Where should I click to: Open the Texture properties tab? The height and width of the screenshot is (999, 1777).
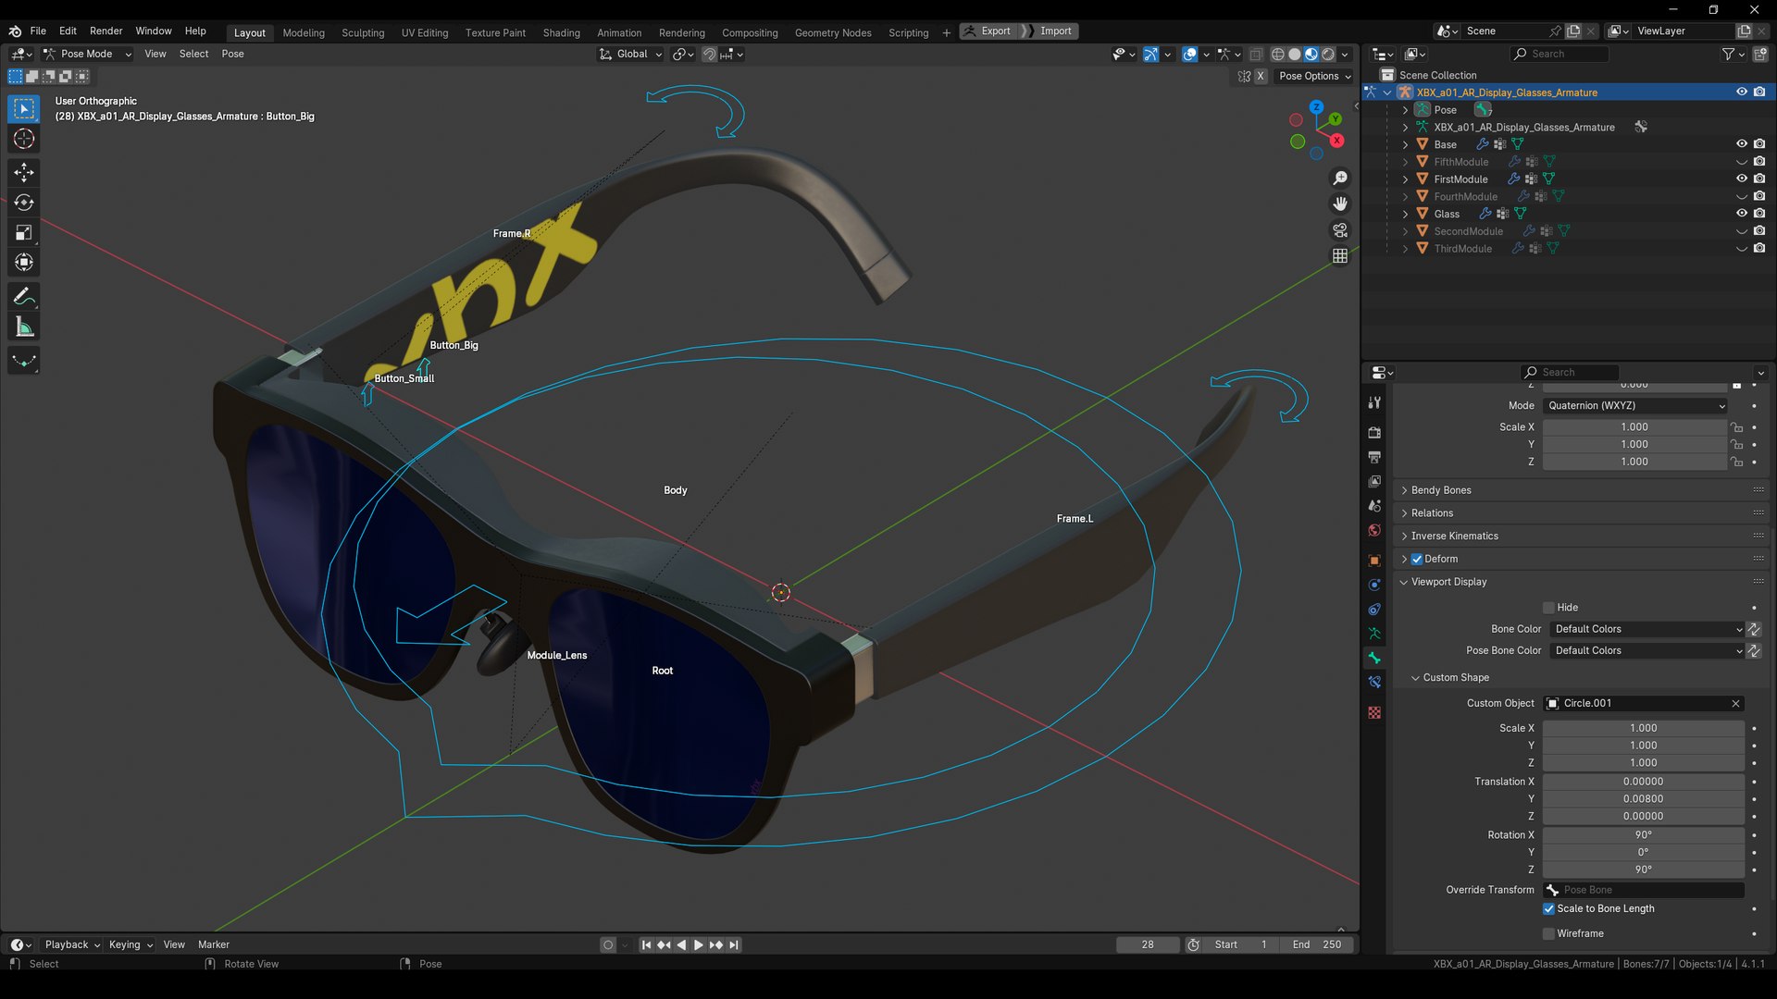click(1374, 712)
